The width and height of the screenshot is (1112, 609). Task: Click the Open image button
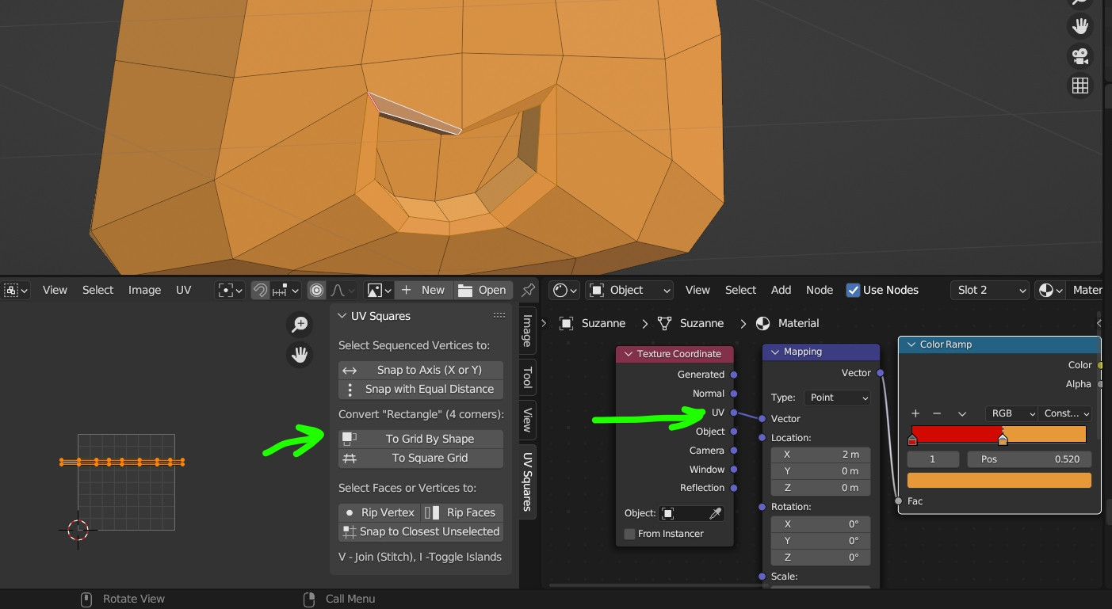(x=483, y=290)
